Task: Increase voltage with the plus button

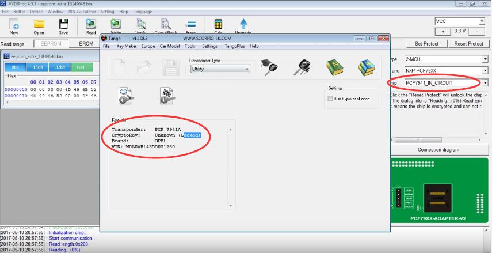Action: (x=443, y=32)
